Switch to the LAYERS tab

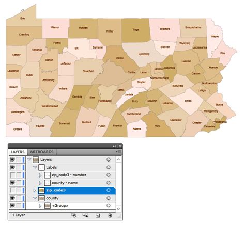(x=18, y=152)
